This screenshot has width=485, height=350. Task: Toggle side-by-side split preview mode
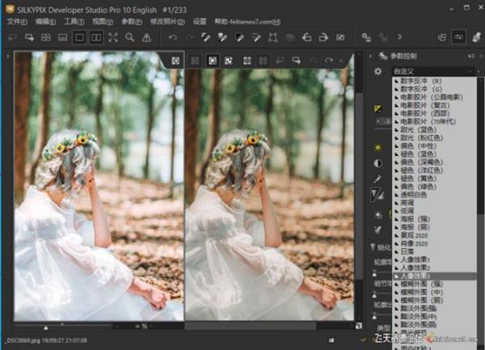pos(96,37)
